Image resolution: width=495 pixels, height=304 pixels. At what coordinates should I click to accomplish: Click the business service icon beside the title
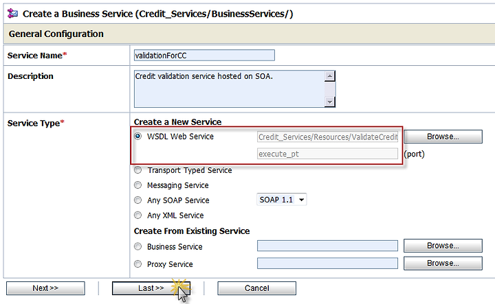pos(12,14)
